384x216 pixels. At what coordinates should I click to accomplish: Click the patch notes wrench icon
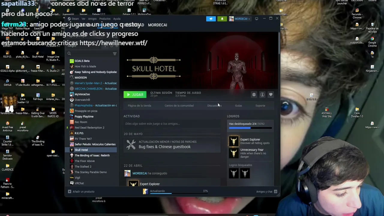pyautogui.click(x=131, y=145)
